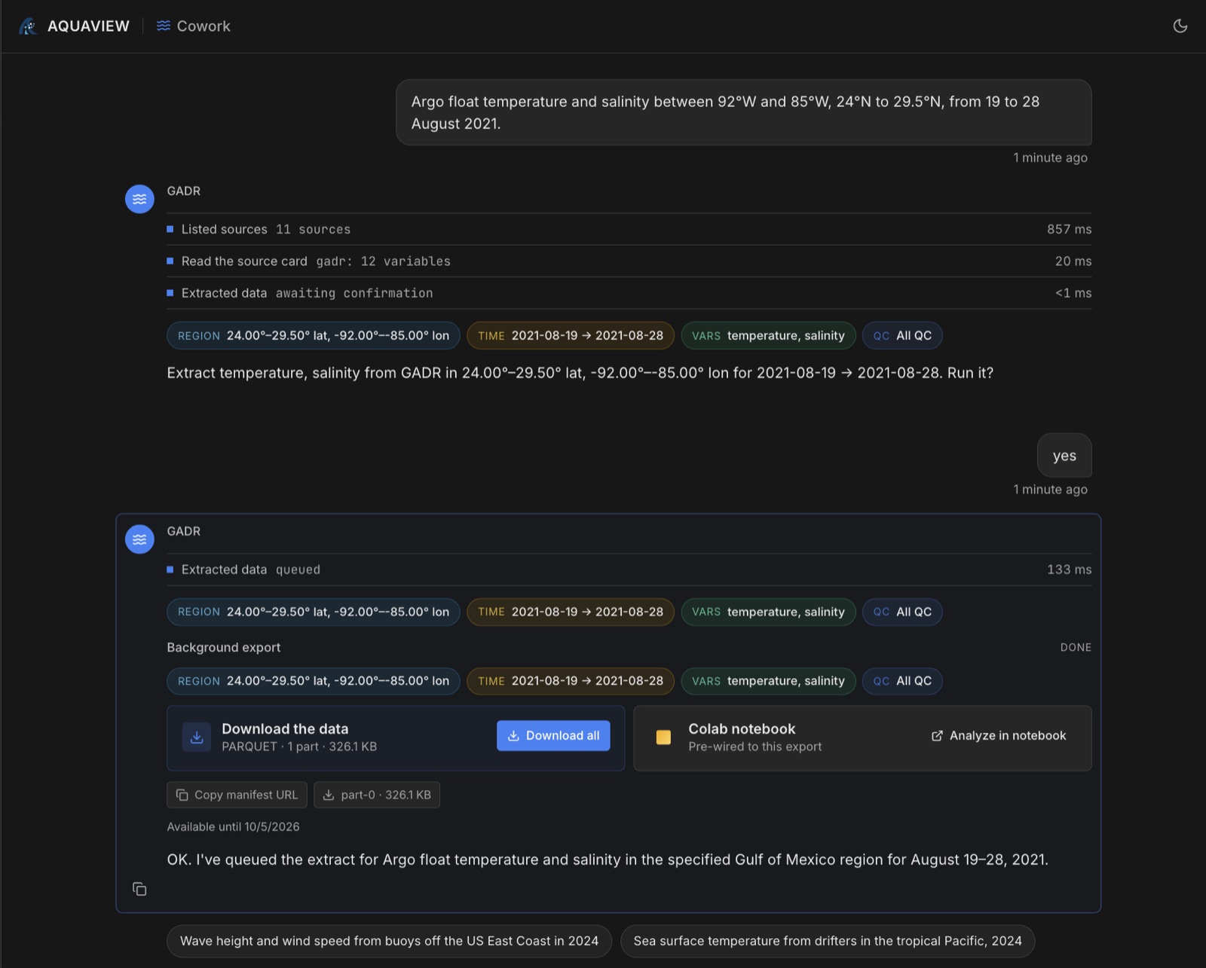Click the "Run it?" confirmation prompt text
The image size is (1206, 968).
click(970, 373)
